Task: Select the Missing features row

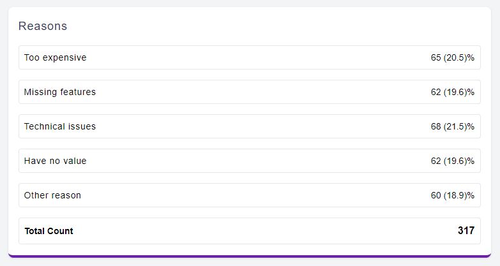Action: (x=250, y=92)
